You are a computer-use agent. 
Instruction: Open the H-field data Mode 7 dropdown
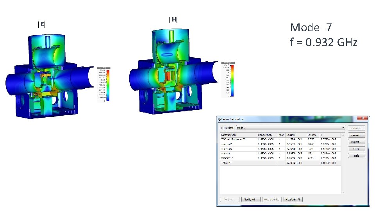coord(291,128)
